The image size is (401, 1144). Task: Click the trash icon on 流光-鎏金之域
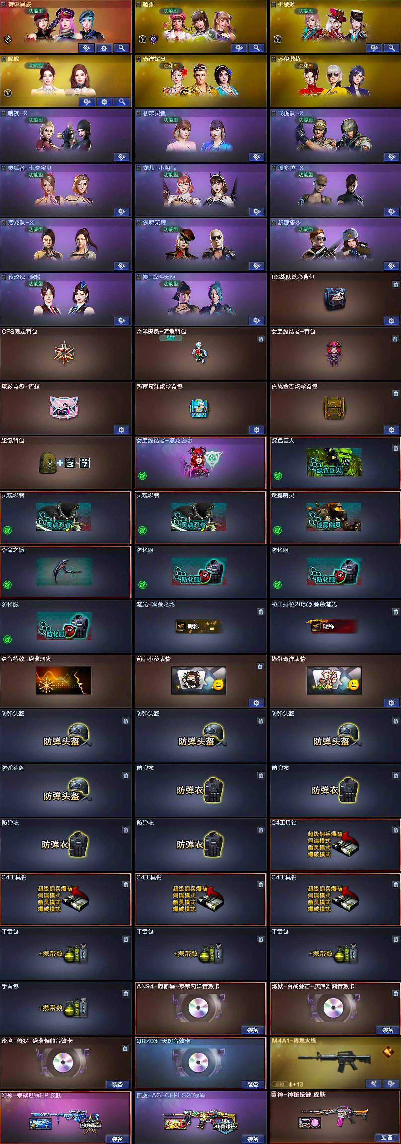click(260, 612)
